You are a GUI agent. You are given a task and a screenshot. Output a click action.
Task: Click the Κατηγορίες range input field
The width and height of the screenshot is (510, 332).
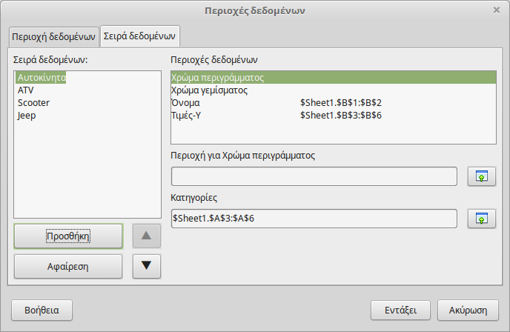[x=314, y=219]
